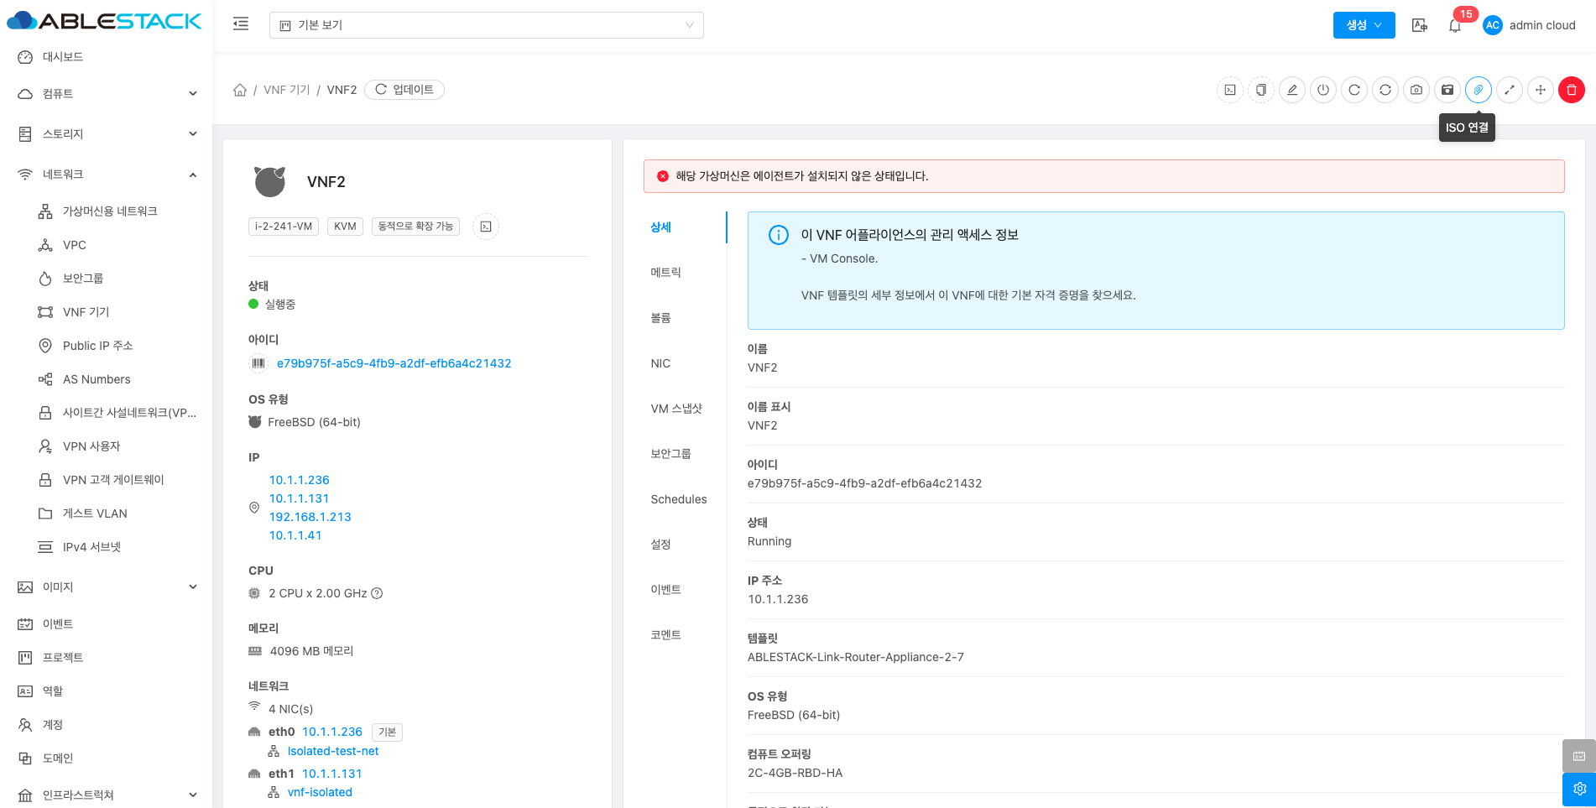Image resolution: width=1596 pixels, height=808 pixels.
Task: Open the gear settings button at bottom right
Action: coord(1578,789)
